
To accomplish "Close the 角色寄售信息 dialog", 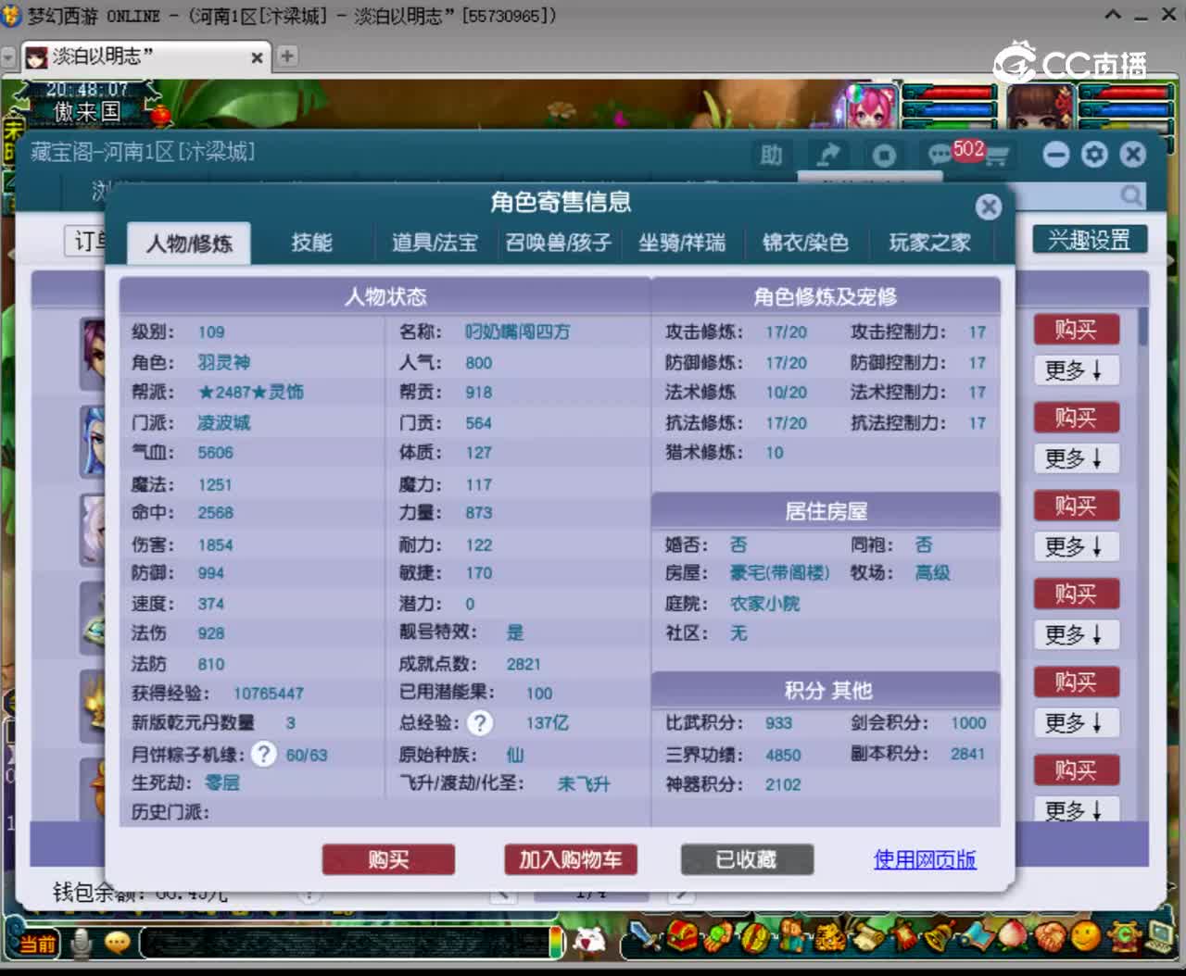I will pos(989,206).
